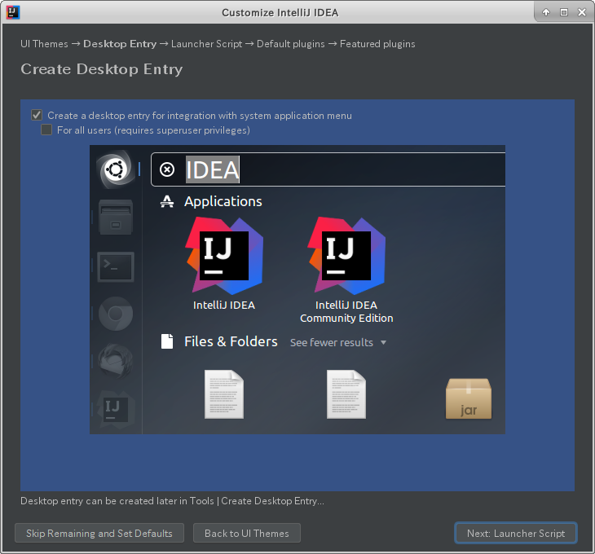Open Default plugins step in breadcrumb
This screenshot has width=595, height=554.
pyautogui.click(x=291, y=44)
